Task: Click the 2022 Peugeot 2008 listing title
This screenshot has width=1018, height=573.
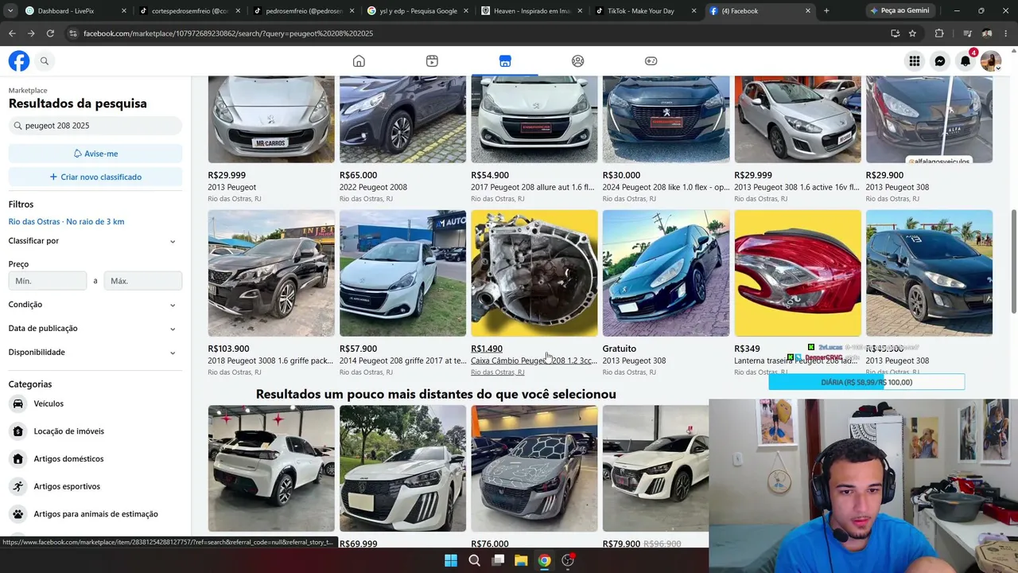Action: coord(373,187)
